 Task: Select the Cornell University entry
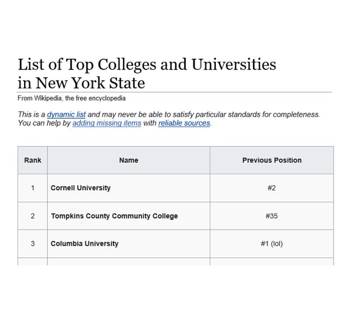coord(81,188)
